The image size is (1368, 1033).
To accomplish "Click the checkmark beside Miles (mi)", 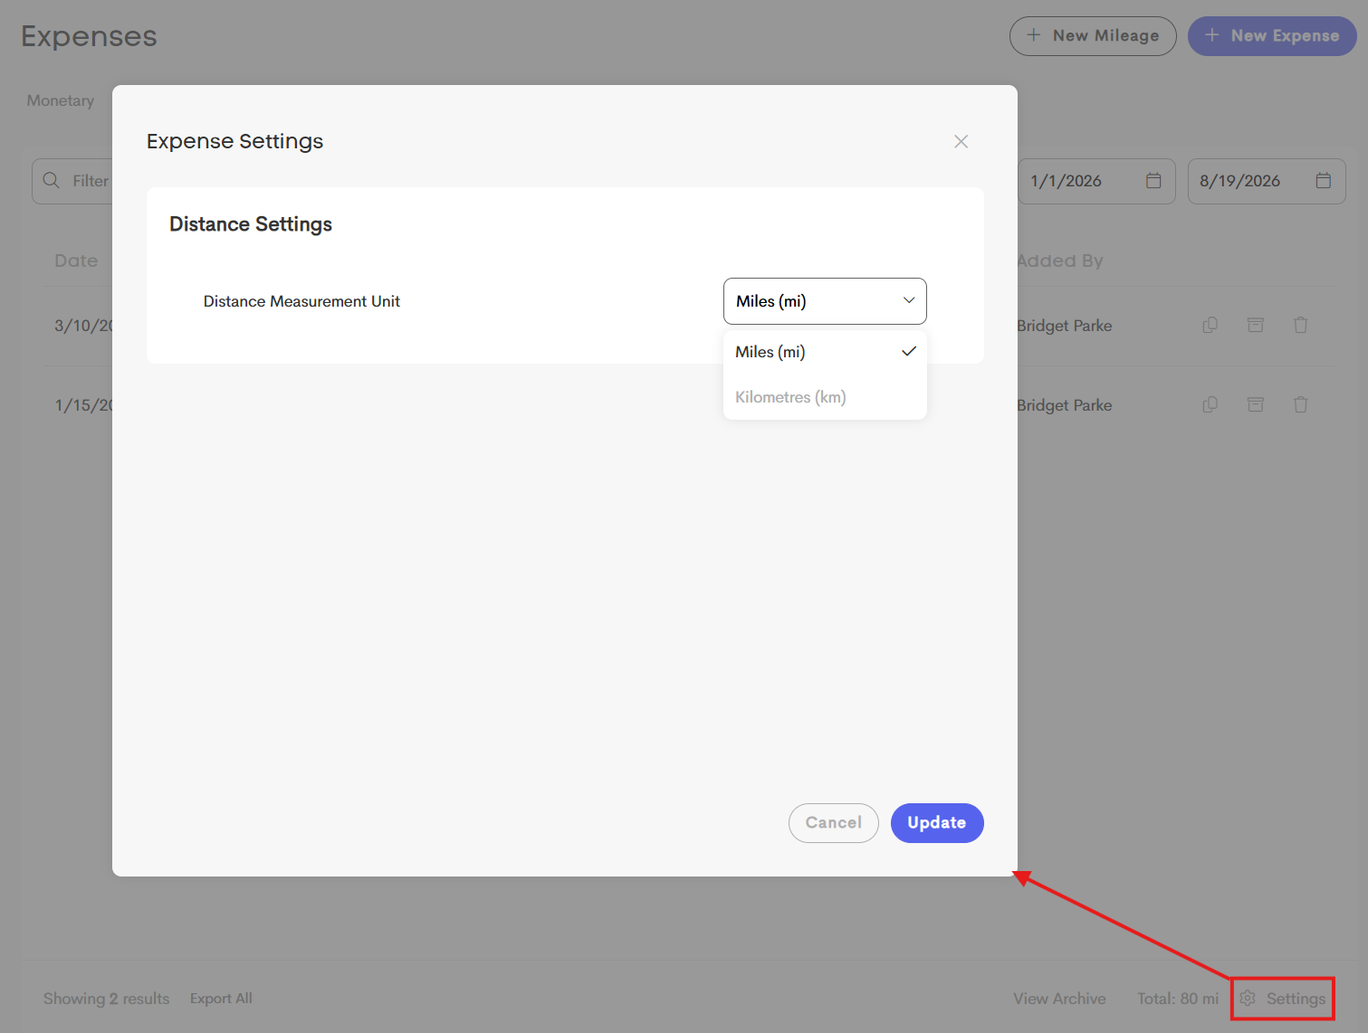I will point(909,351).
